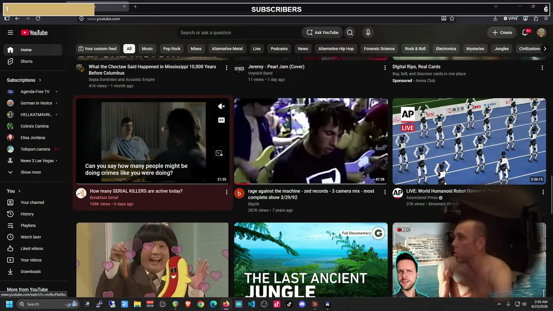Select the Podcasts chip

[279, 49]
